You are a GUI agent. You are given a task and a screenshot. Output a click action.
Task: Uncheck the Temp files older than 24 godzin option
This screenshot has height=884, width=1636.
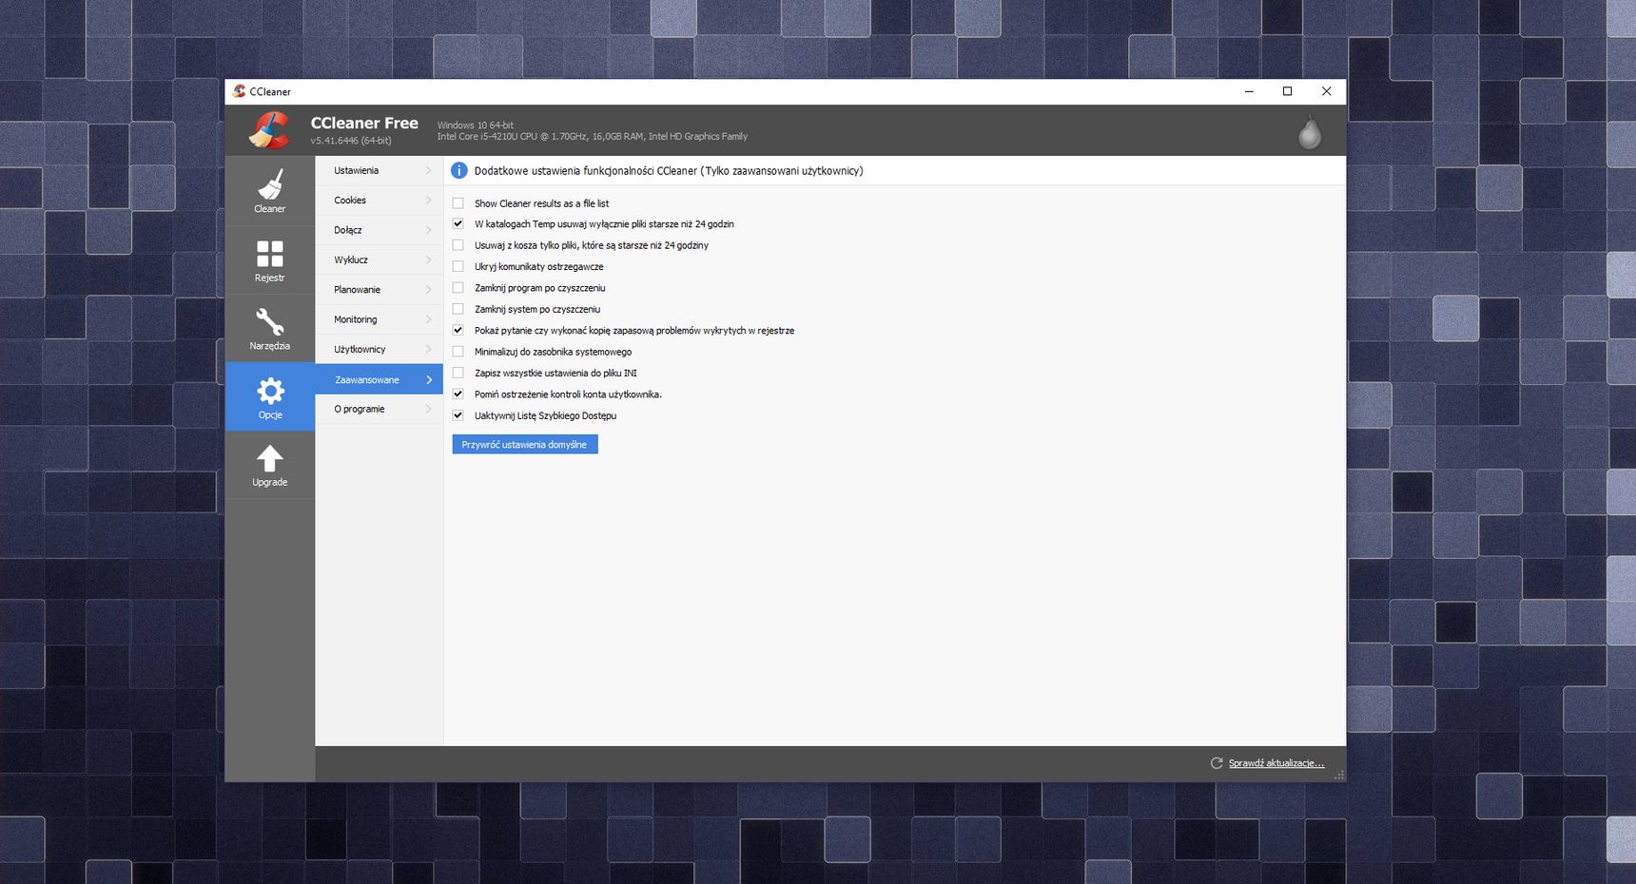[x=458, y=224]
